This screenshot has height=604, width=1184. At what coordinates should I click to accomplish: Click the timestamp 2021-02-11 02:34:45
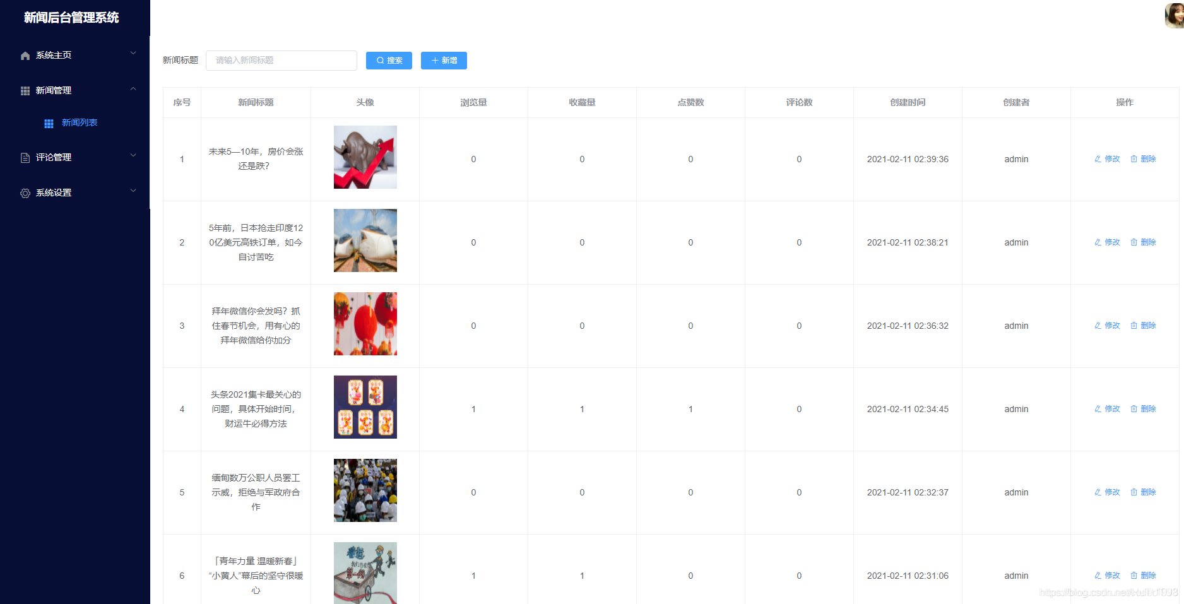908,409
